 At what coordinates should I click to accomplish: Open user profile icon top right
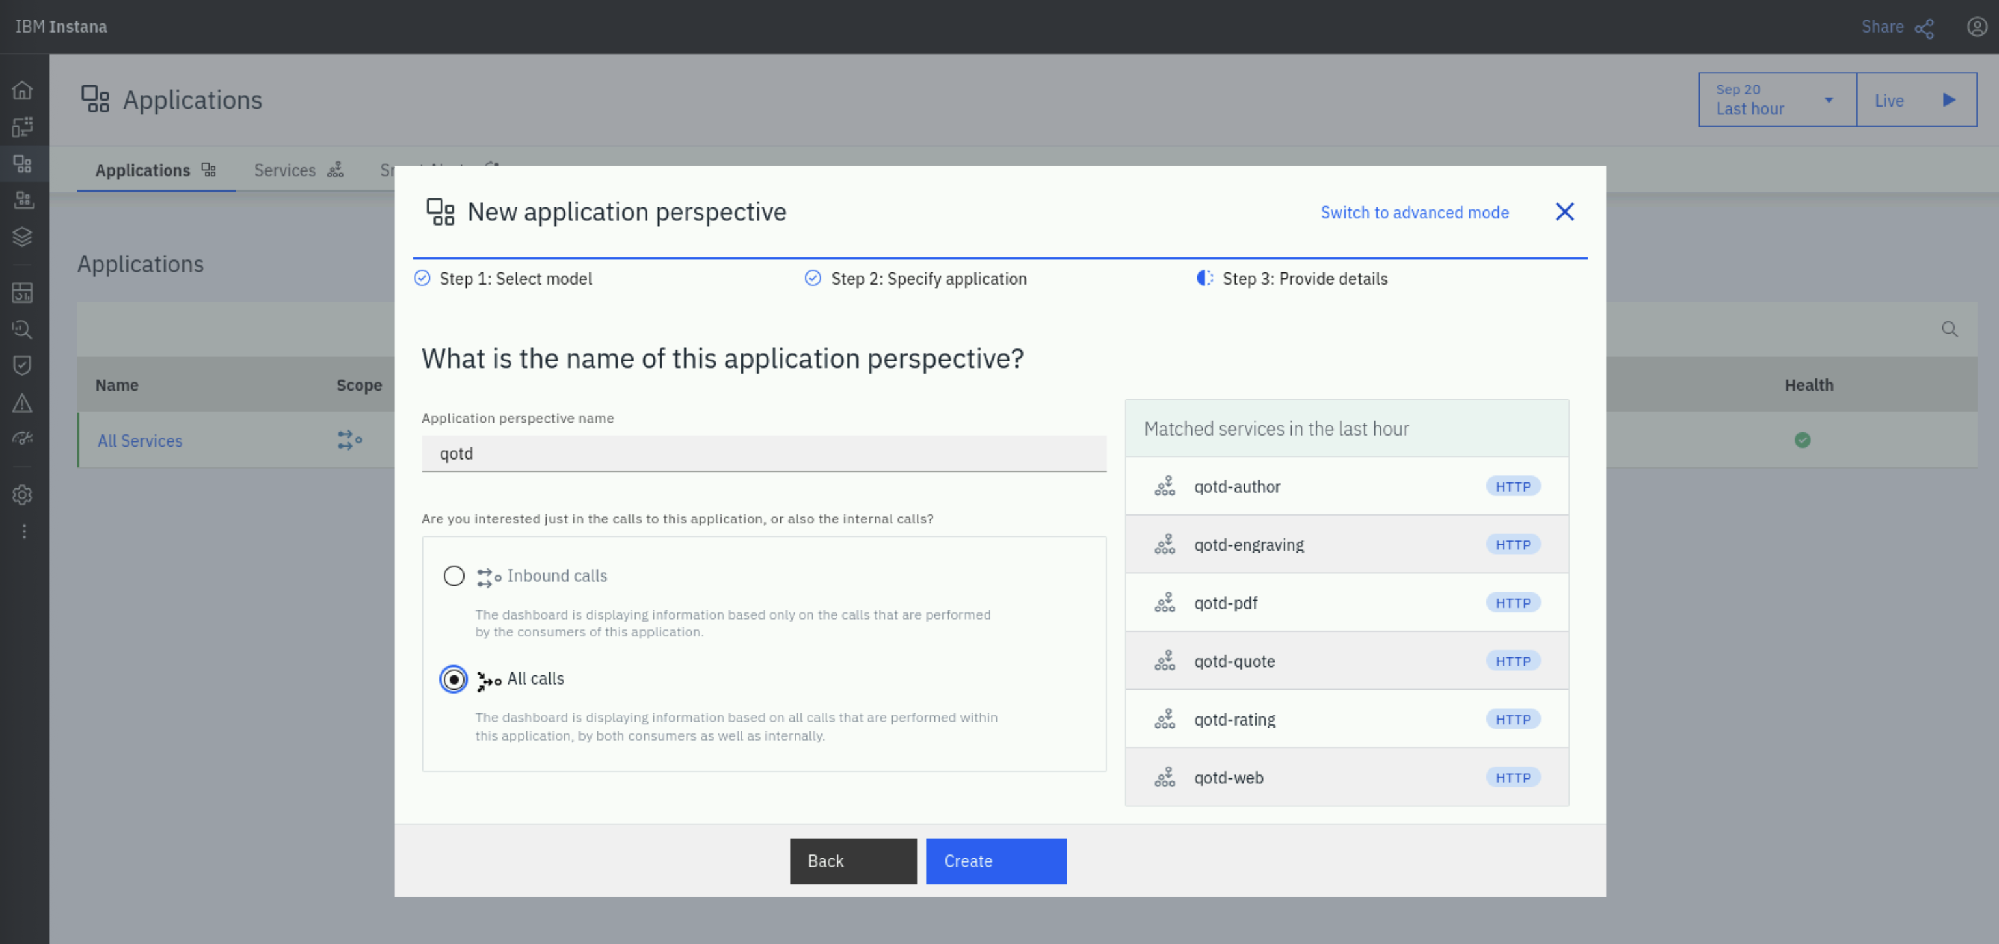click(1976, 27)
